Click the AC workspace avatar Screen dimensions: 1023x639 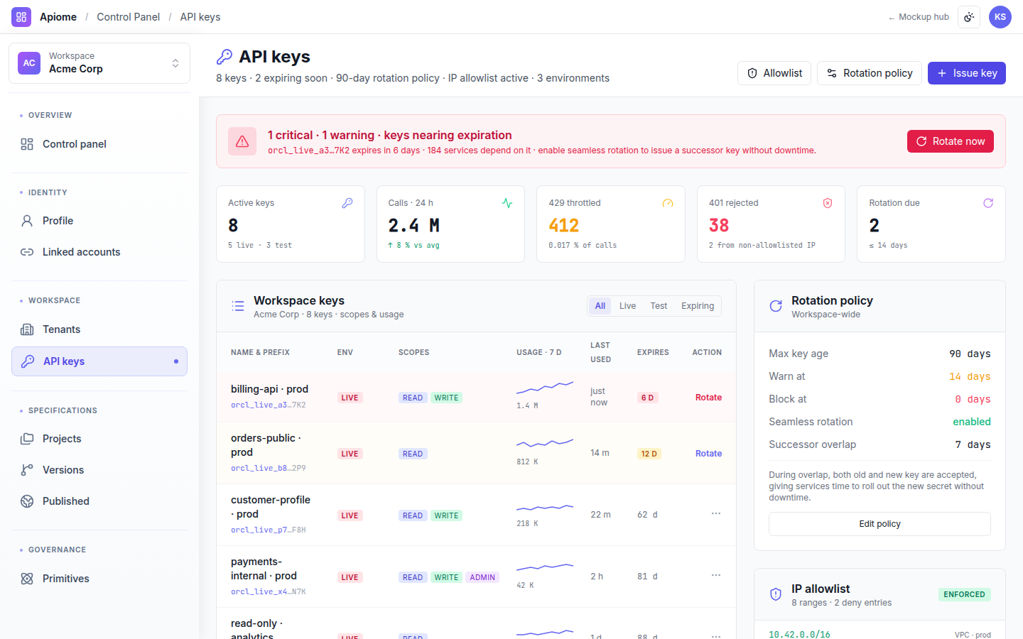(x=29, y=63)
